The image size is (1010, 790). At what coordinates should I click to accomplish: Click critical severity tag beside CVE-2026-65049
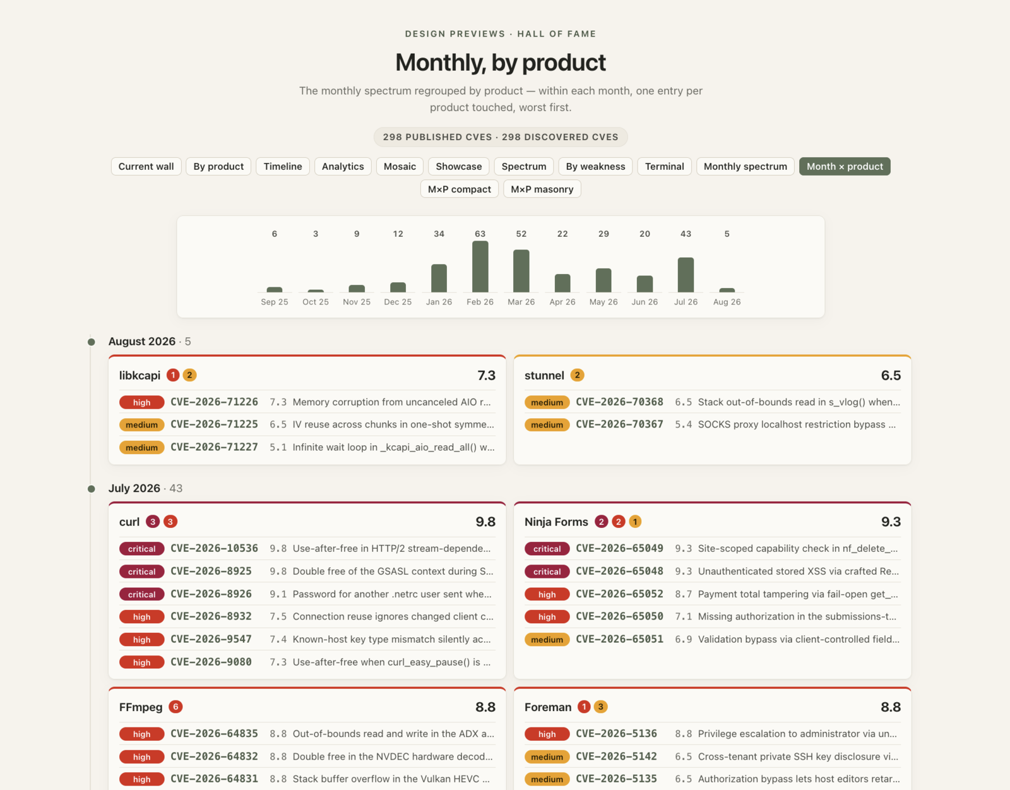(x=547, y=549)
